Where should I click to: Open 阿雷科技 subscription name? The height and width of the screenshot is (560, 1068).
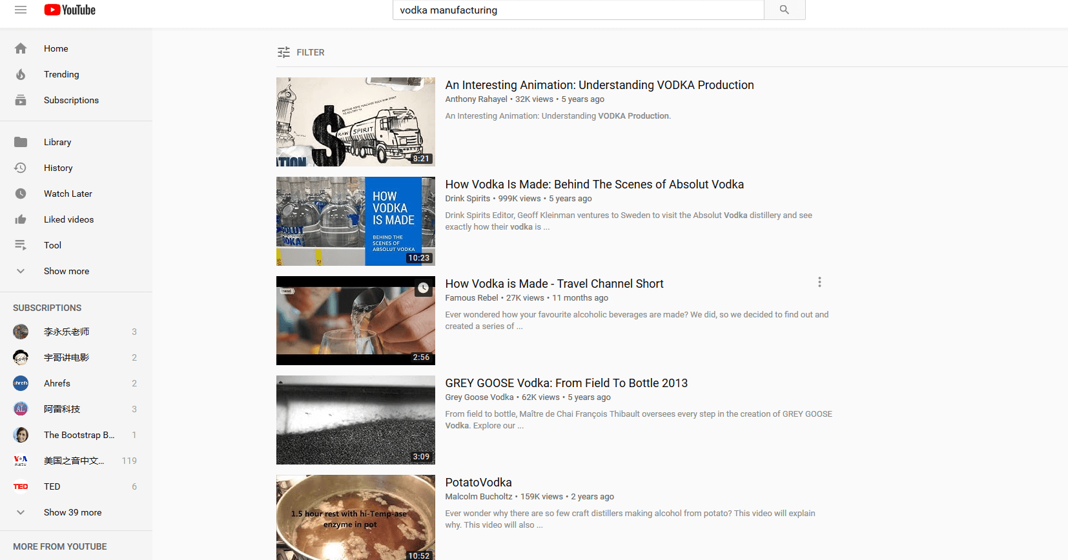tap(62, 409)
